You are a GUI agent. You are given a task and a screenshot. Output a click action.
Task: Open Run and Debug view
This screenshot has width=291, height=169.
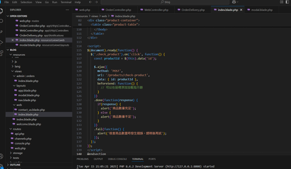(2, 42)
